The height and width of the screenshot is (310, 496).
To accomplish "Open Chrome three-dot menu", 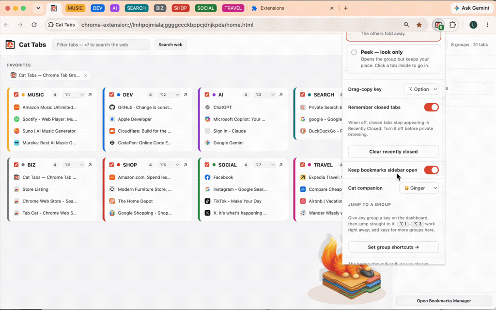I will (487, 25).
